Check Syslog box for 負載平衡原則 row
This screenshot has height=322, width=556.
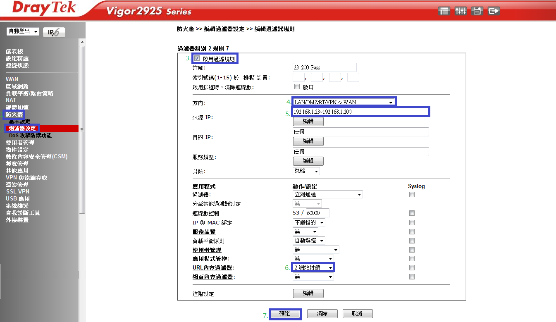click(x=412, y=241)
